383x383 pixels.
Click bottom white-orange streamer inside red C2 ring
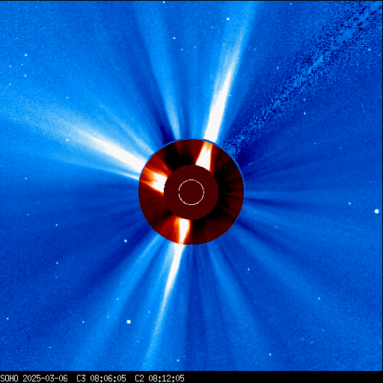coord(184,230)
